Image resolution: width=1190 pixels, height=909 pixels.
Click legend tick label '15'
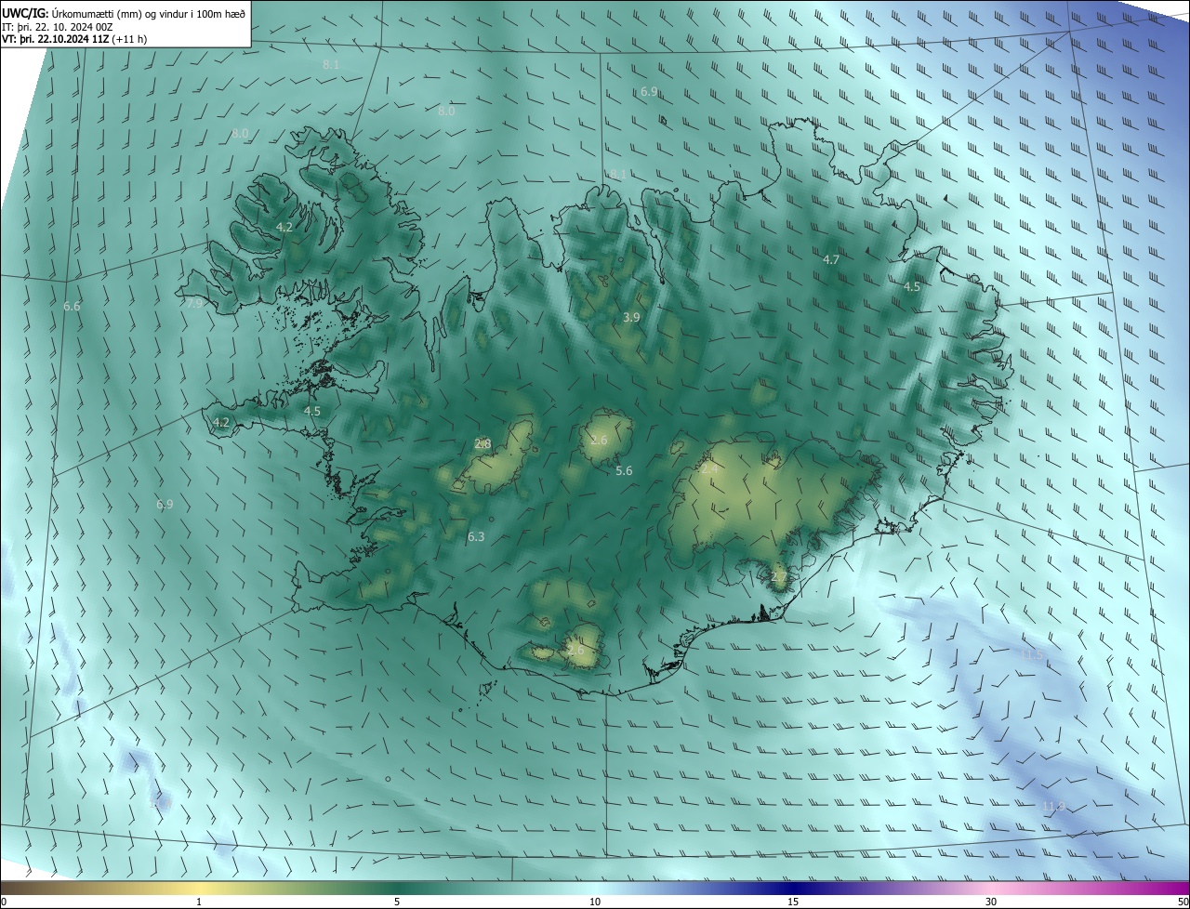(793, 902)
